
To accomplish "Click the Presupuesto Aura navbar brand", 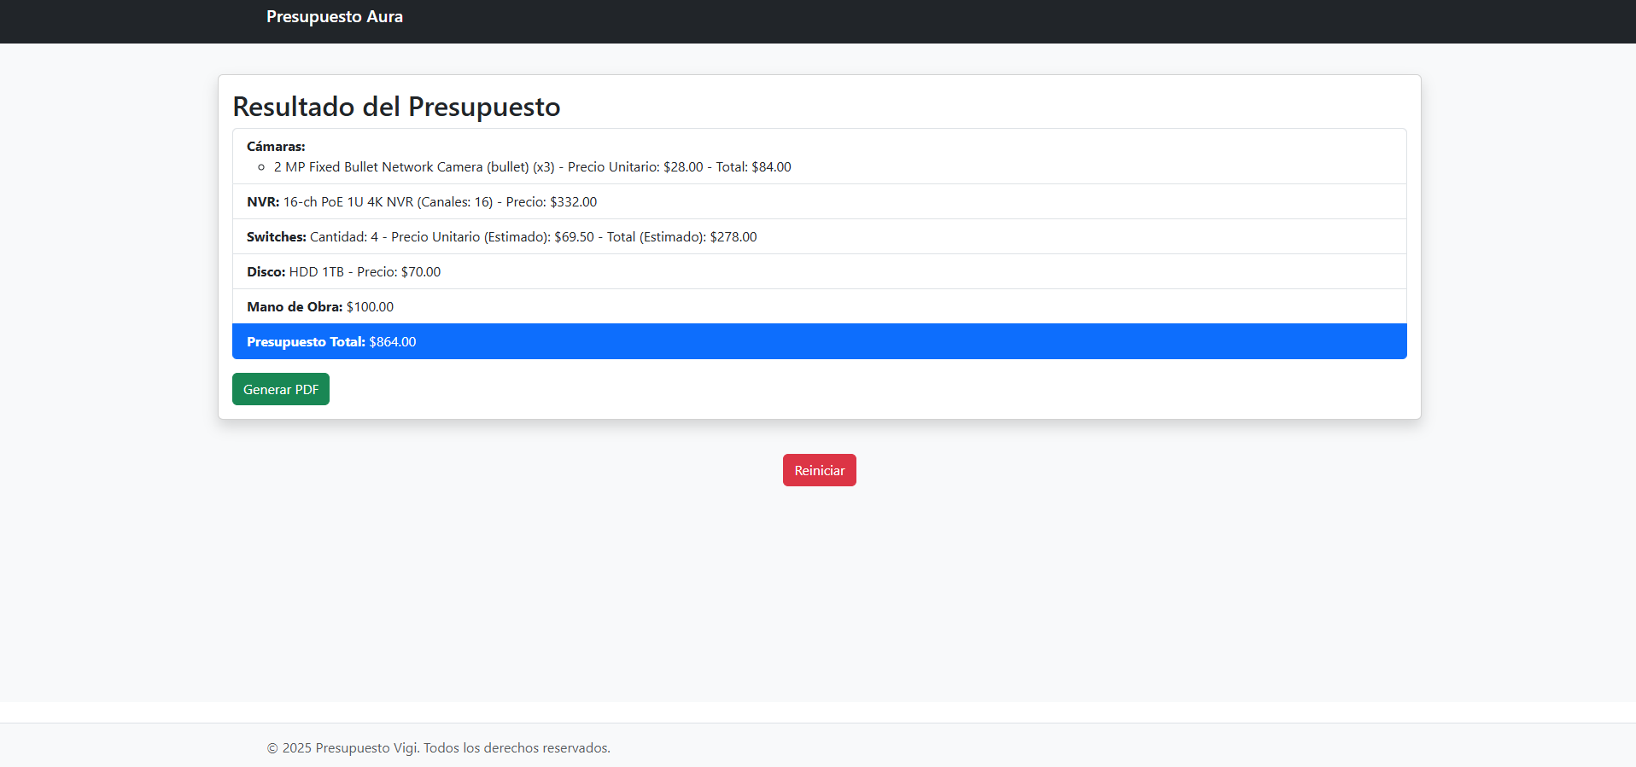I will click(334, 17).
